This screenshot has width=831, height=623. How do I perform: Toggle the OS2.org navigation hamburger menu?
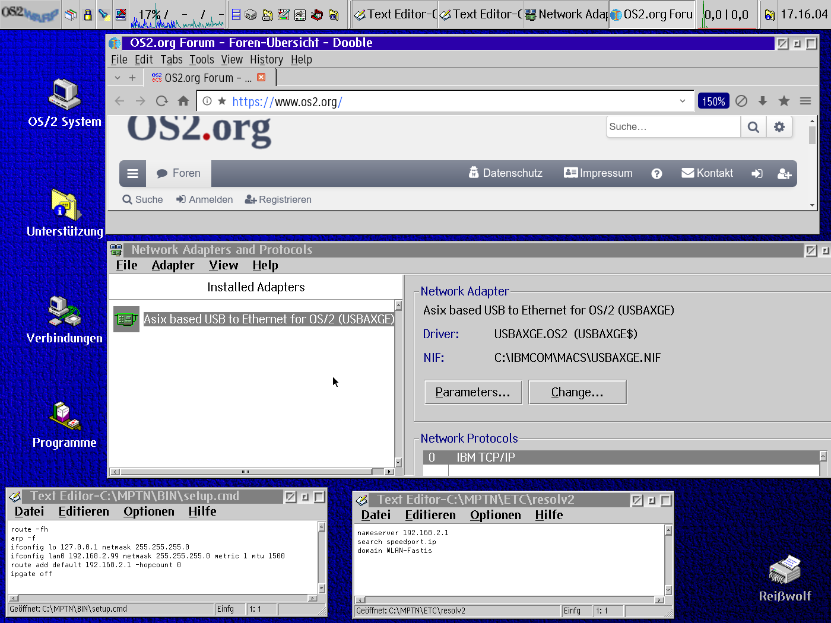click(133, 173)
